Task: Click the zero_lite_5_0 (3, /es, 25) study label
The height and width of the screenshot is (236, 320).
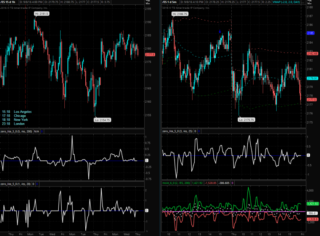Action: coord(178,131)
